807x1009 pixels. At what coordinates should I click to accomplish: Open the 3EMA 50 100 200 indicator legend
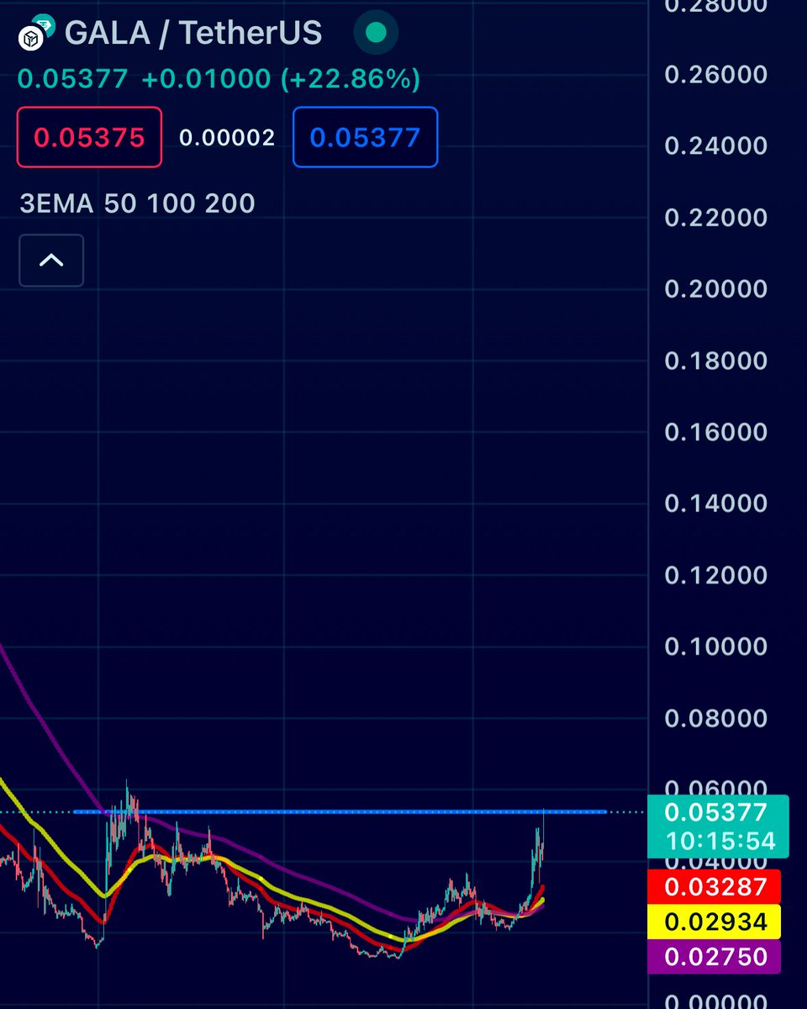(x=137, y=203)
